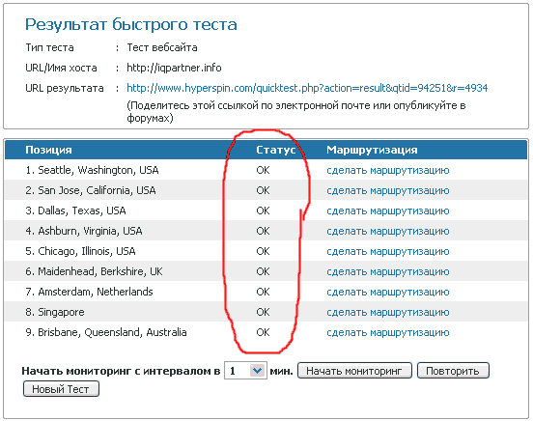
Task: Click the Начать мониторинг button
Action: [x=354, y=371]
